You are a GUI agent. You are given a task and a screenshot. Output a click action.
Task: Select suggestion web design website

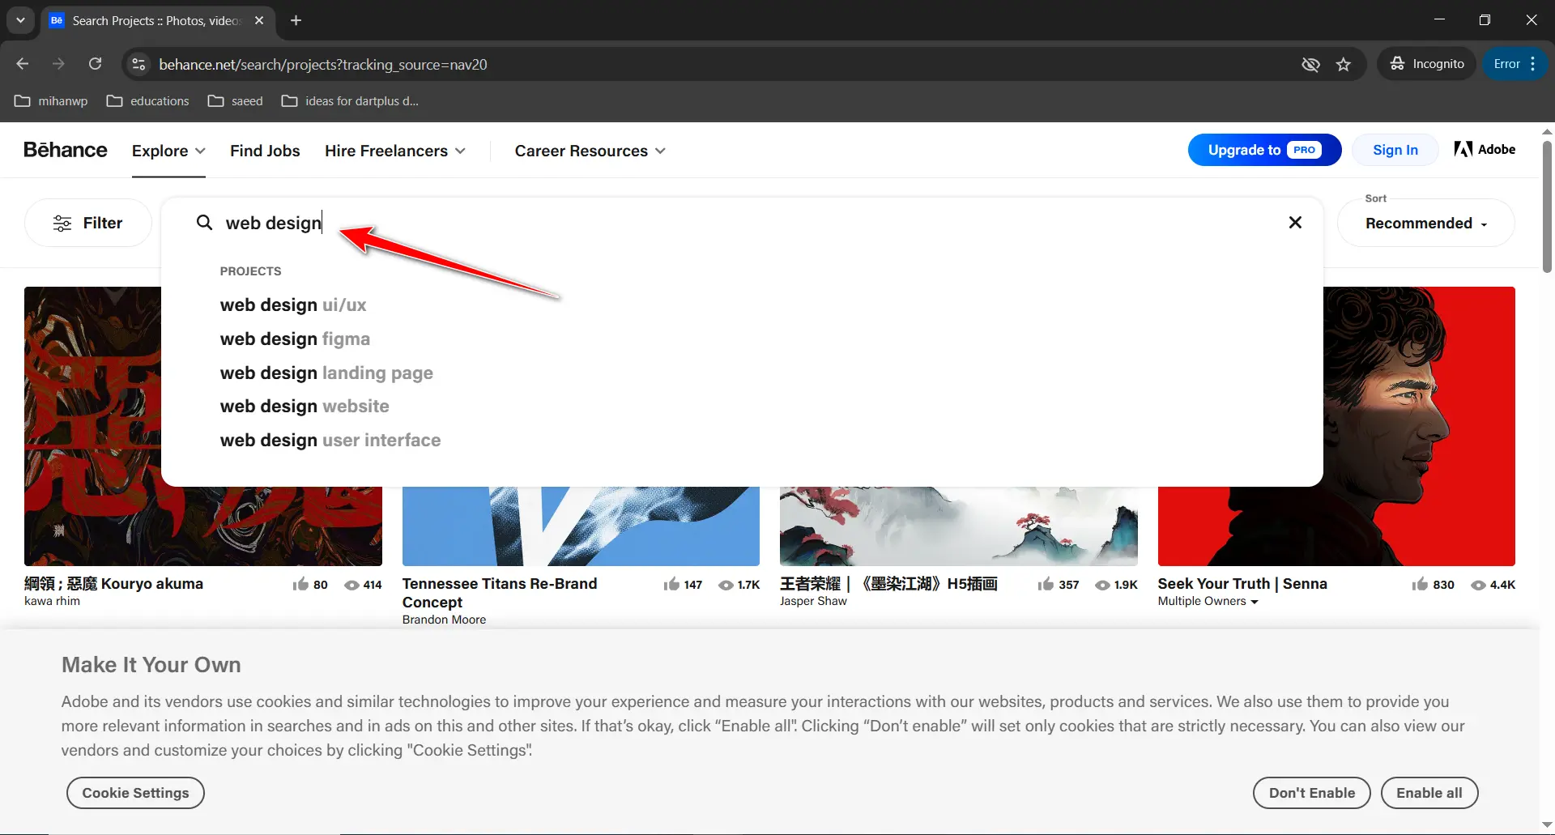point(305,407)
